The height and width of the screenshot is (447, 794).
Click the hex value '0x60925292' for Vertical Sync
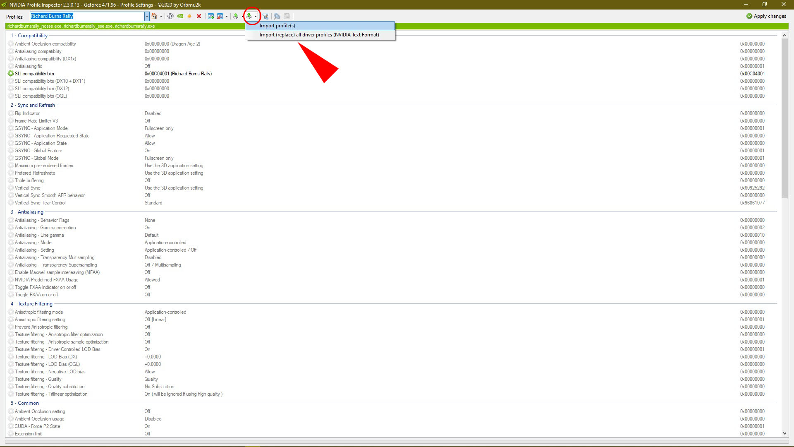click(752, 188)
